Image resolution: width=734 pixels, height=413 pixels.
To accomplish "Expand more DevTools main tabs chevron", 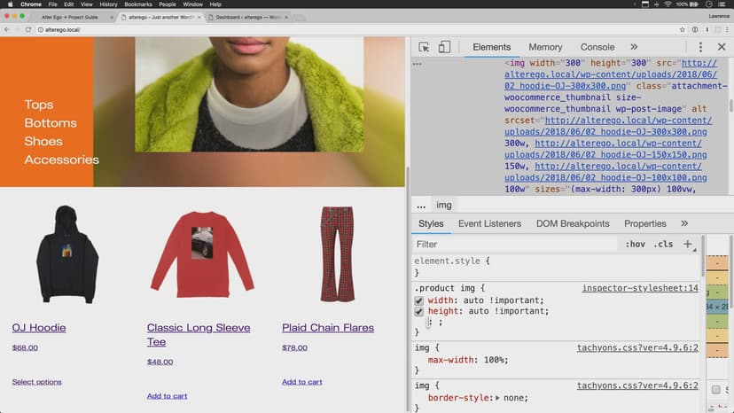I will click(x=634, y=47).
